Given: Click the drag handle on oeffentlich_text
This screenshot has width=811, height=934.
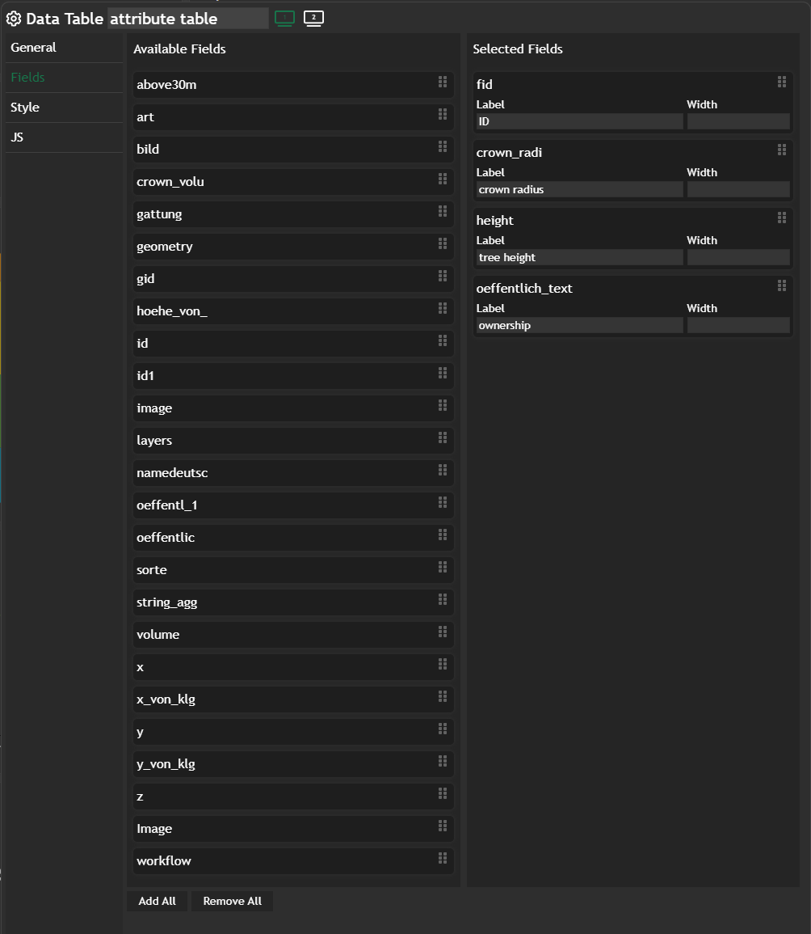Looking at the screenshot, I should coord(781,285).
